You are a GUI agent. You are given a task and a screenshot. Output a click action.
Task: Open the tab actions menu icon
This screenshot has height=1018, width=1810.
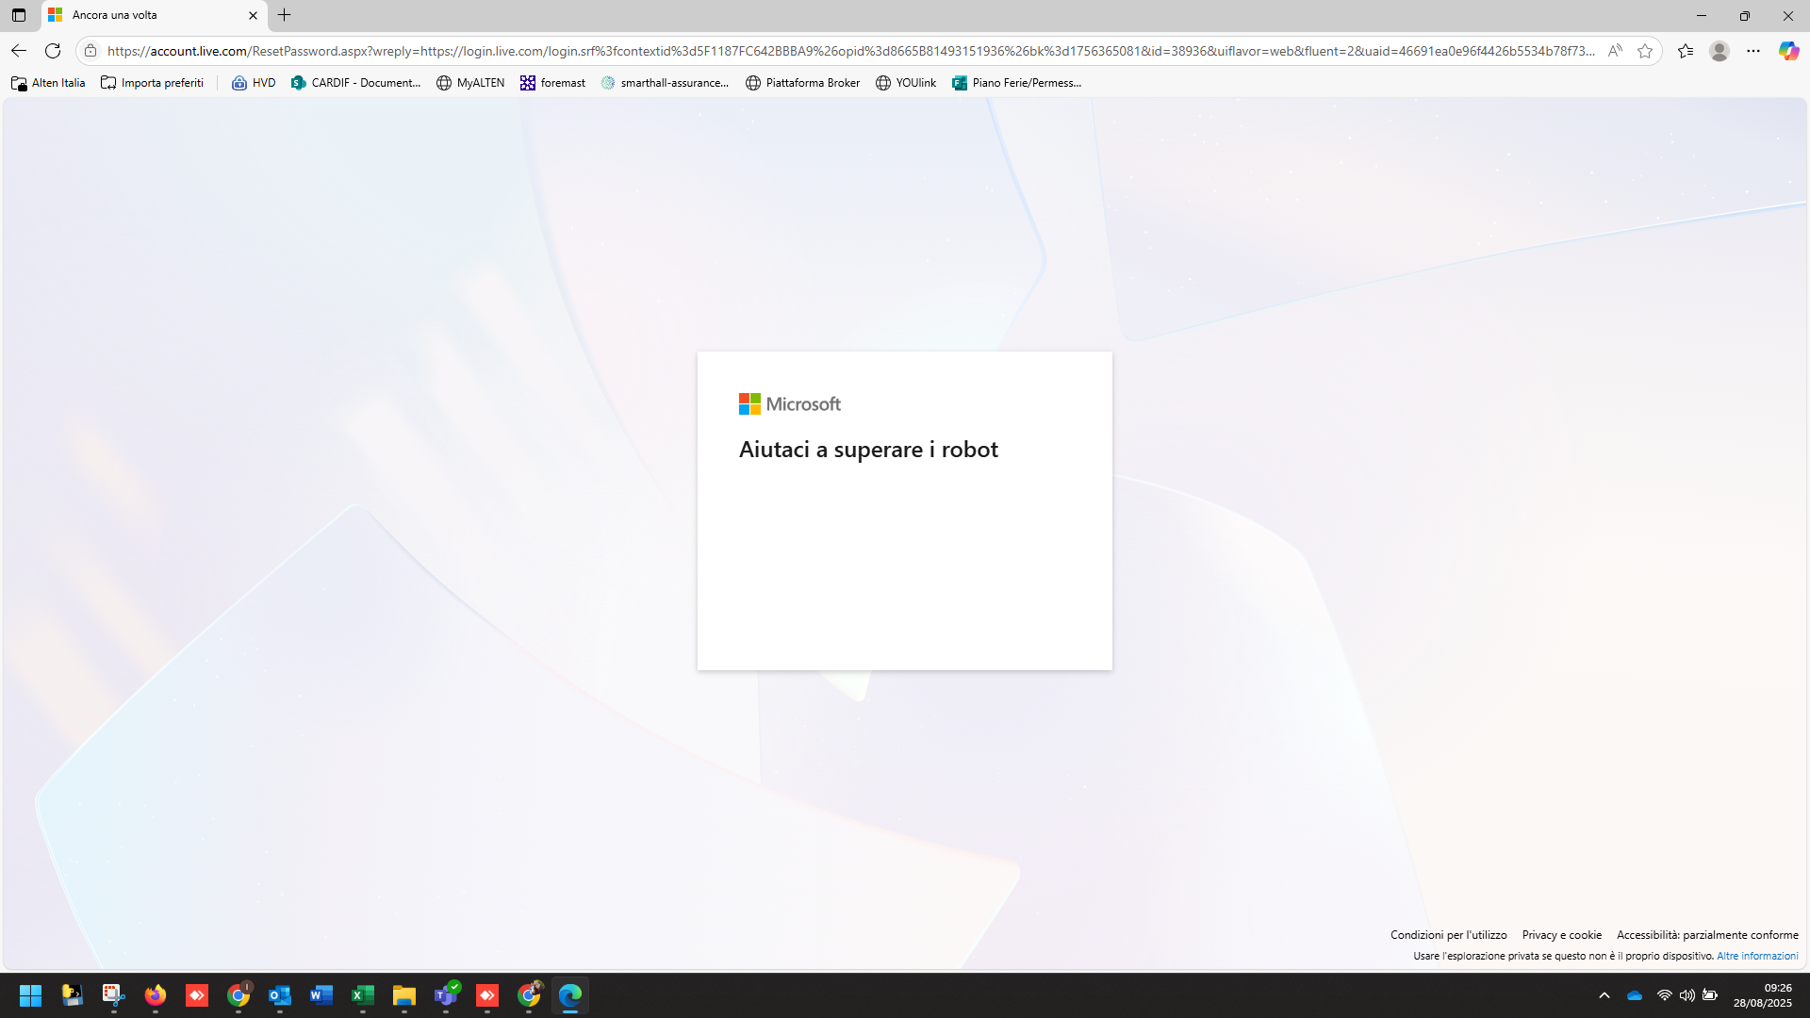[x=19, y=15]
